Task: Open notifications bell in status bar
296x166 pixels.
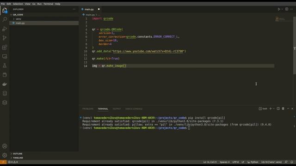Action: pos(292,162)
